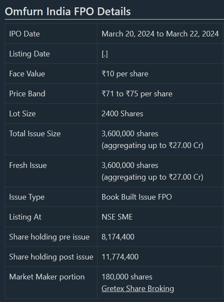Select the Lot Size 2400 Shares cell
Screen dimensions: 224x302
[x=160, y=114]
